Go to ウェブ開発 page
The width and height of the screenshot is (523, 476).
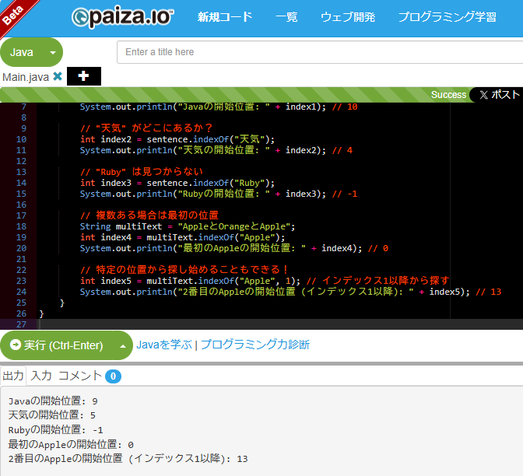click(348, 17)
